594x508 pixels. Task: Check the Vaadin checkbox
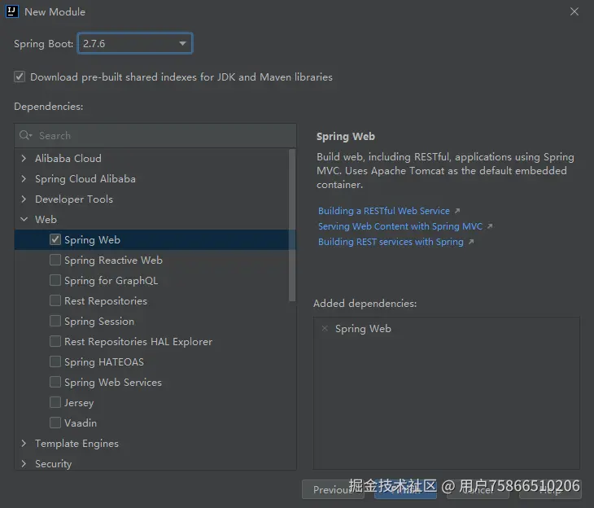[55, 423]
